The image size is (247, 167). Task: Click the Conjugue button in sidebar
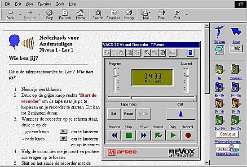point(228,134)
